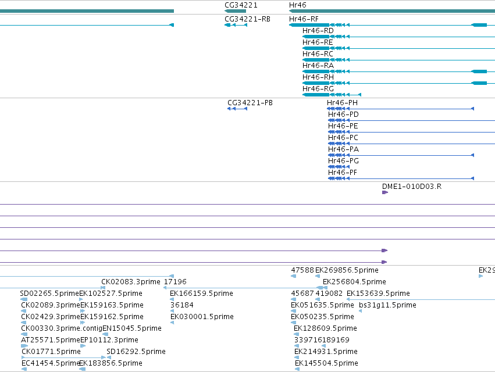Viewport: 495px width, 372px height.
Task: Select the Hr46-PD protein label
Action: 343,115
